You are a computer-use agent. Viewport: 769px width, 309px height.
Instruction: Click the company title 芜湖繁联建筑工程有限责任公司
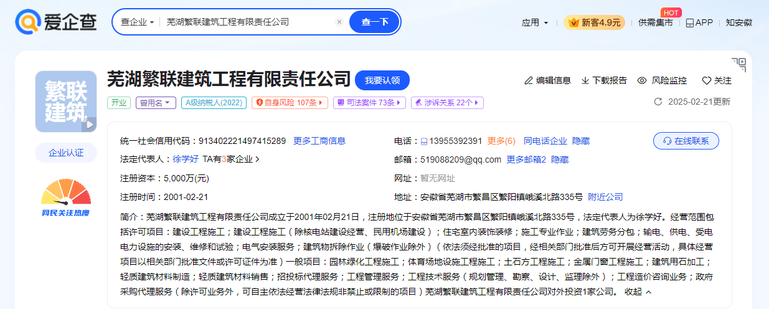click(x=229, y=80)
